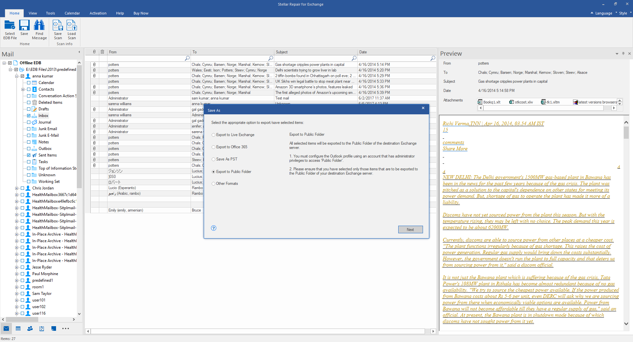Click the Share More link in preview

tap(455, 149)
